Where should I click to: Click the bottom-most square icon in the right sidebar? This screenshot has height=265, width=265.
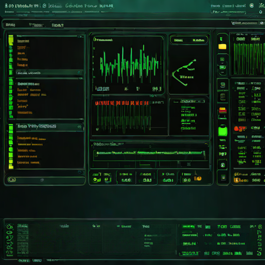click(224, 177)
